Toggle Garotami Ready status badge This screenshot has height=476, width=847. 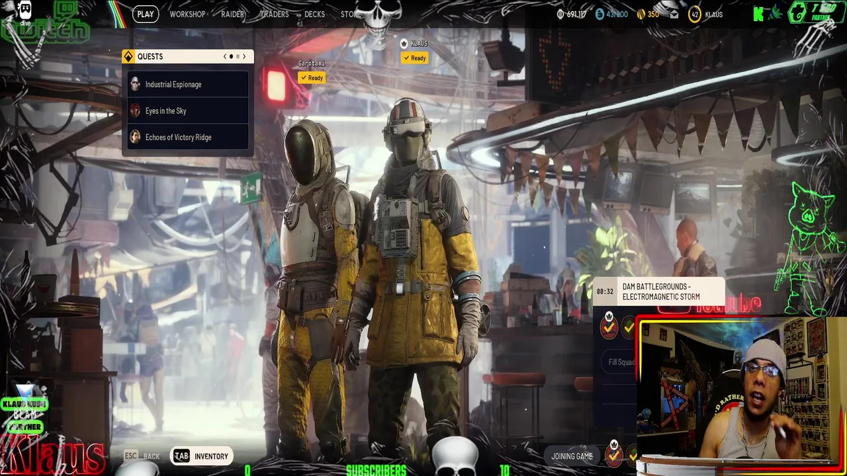[312, 78]
